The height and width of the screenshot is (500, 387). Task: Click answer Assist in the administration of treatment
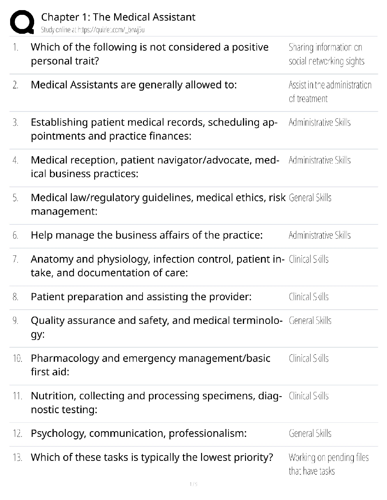330,92
